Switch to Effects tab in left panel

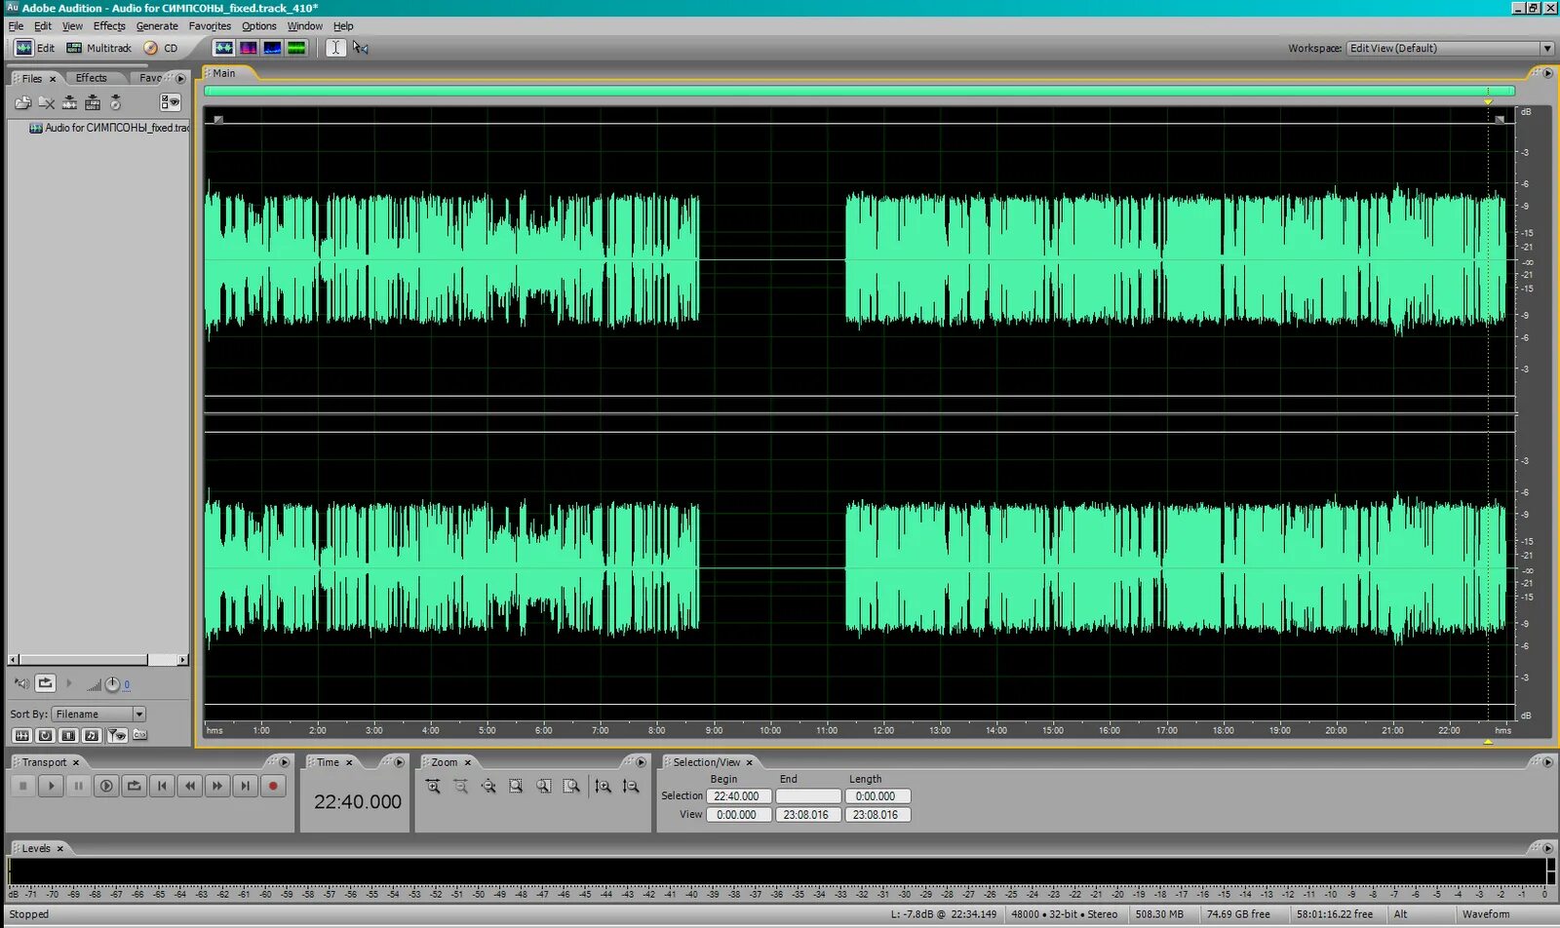tap(92, 78)
